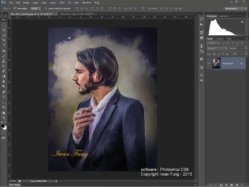Open the File menu
249x187 pixels.
11,3
